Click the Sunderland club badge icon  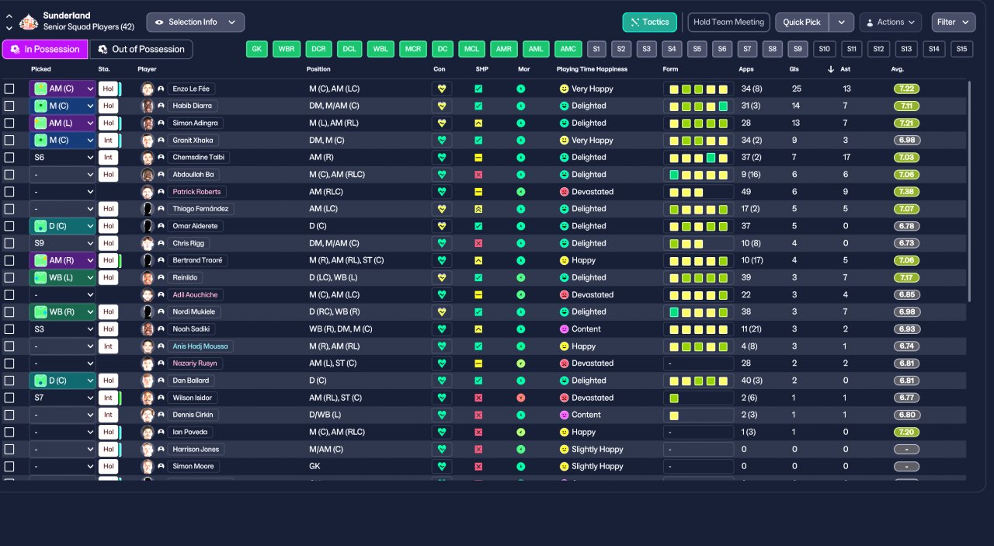click(x=29, y=22)
